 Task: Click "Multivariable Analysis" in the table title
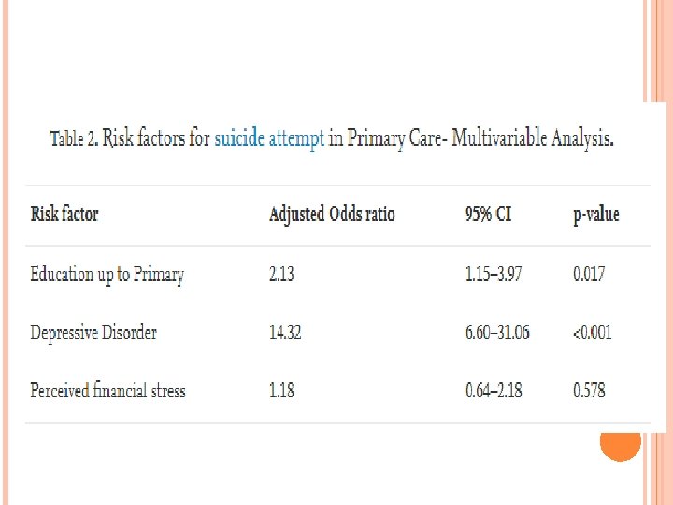(535, 139)
